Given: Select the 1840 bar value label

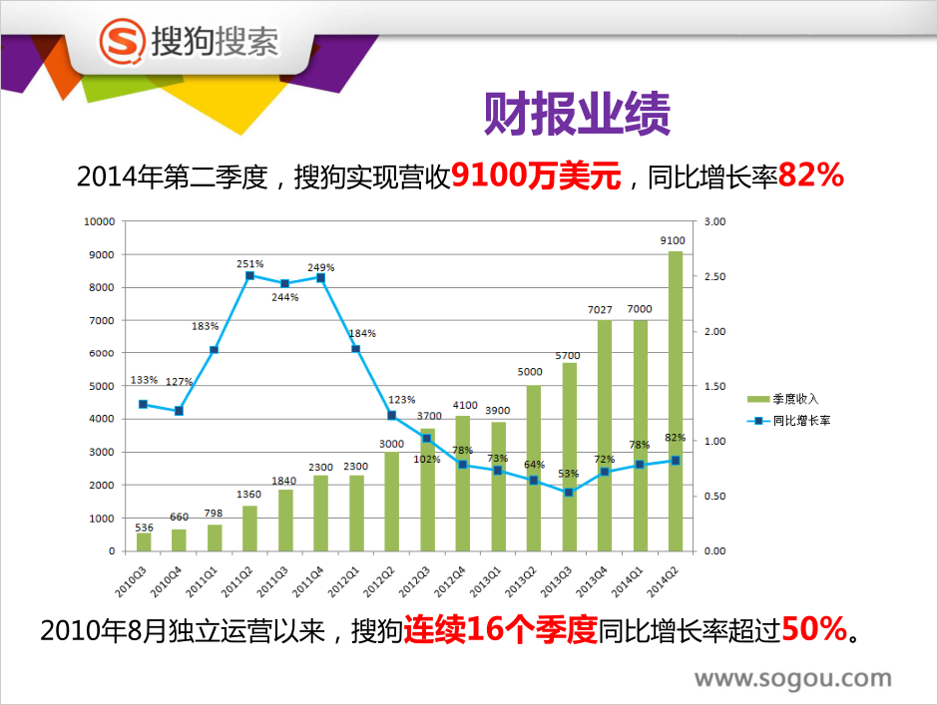Looking at the screenshot, I should [x=284, y=481].
